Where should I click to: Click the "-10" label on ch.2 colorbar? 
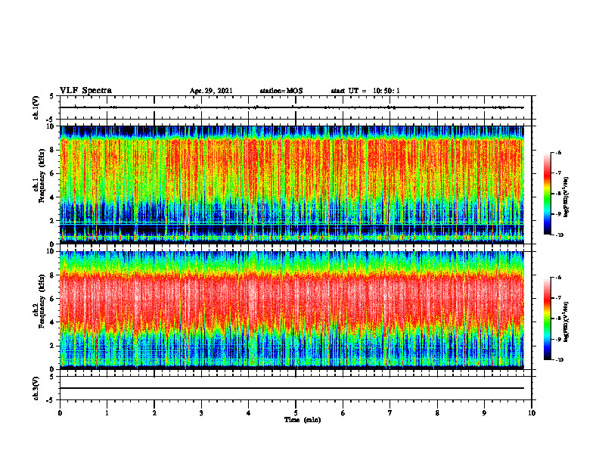click(559, 360)
